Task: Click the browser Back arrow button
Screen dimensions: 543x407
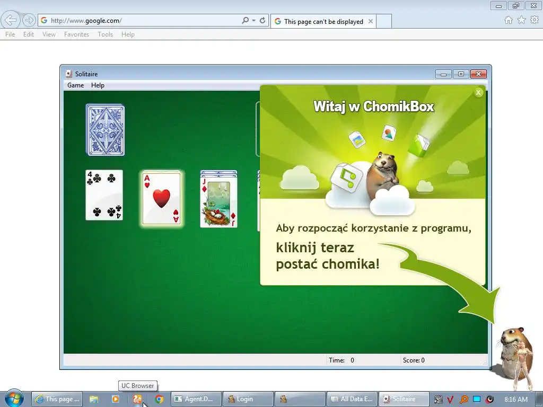Action: [11, 21]
